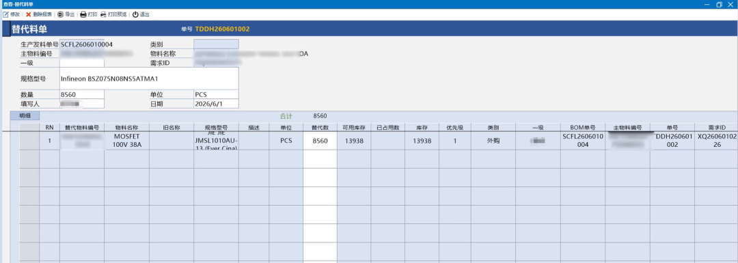Viewport: 738px width, 263px height.
Task: Click the 主物料编号 column header
Action: (627, 128)
